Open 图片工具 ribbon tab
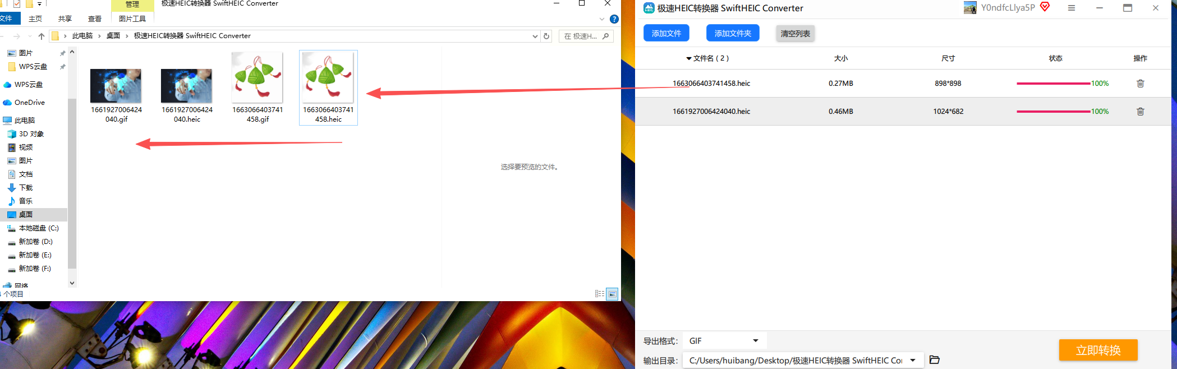This screenshot has height=369, width=1177. click(132, 19)
